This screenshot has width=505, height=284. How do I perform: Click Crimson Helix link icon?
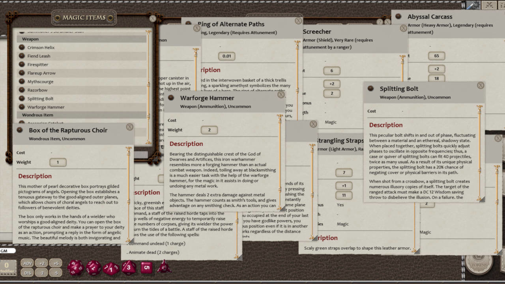point(22,47)
